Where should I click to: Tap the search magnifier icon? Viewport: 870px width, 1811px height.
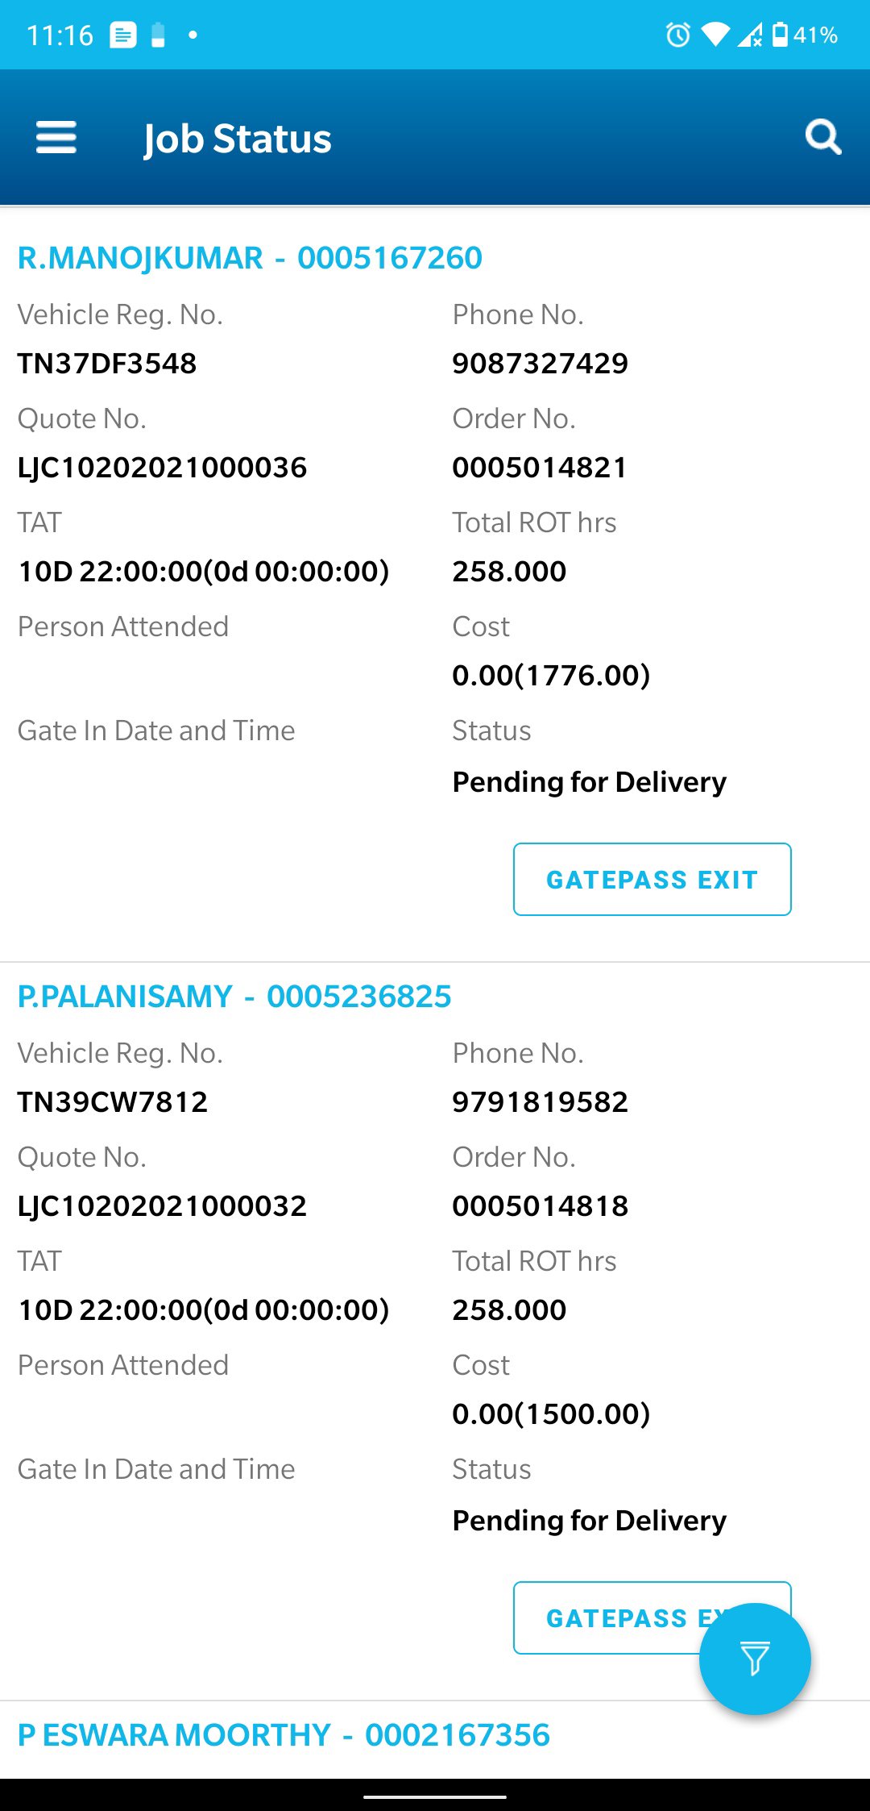click(x=822, y=137)
